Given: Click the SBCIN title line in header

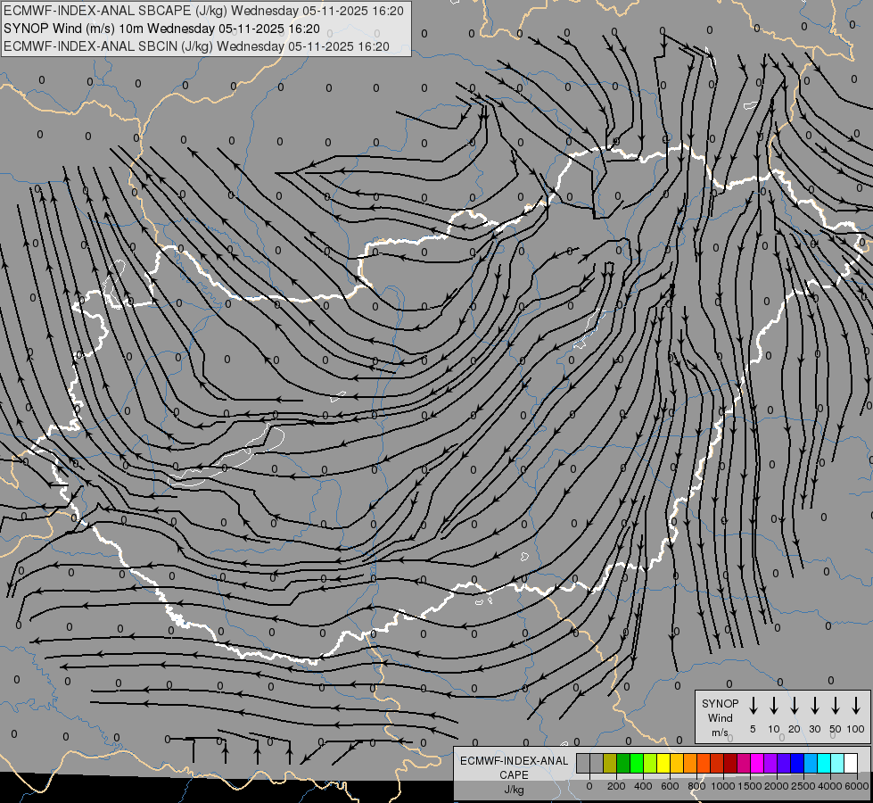Looking at the screenshot, I should tap(196, 46).
